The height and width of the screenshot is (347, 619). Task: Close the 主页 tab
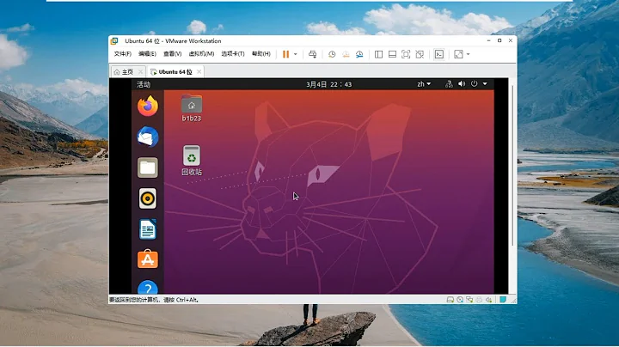click(x=140, y=72)
